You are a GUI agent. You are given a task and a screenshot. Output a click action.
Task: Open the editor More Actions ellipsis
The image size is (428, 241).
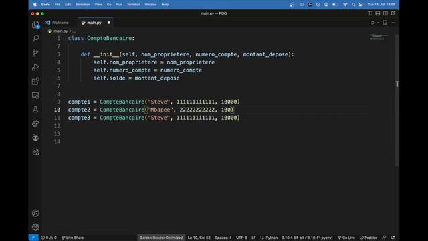pos(393,23)
